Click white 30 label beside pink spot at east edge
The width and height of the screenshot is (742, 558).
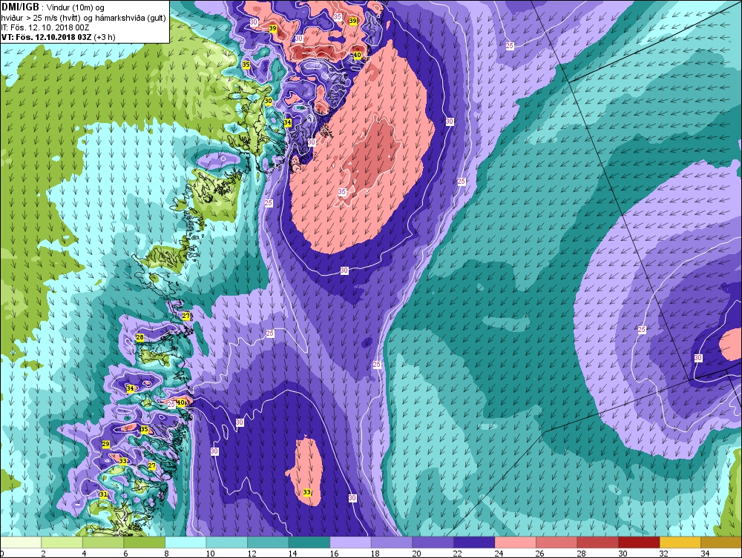pyautogui.click(x=698, y=358)
